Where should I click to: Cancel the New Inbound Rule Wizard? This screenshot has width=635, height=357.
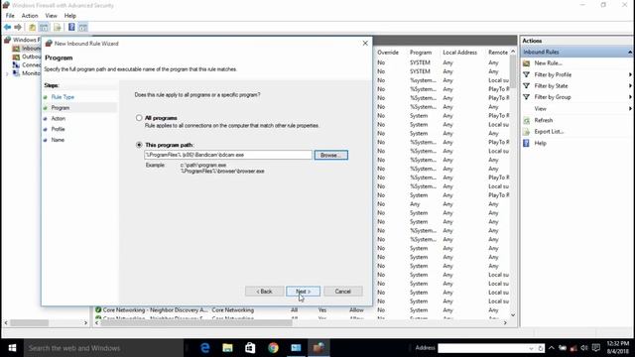tap(342, 292)
